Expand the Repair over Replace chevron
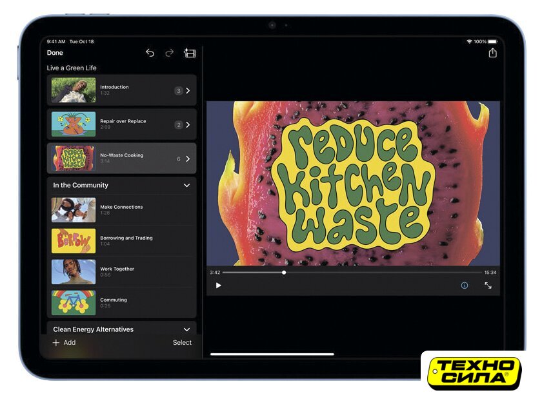Screen dimensions: 542x397 (x=188, y=125)
